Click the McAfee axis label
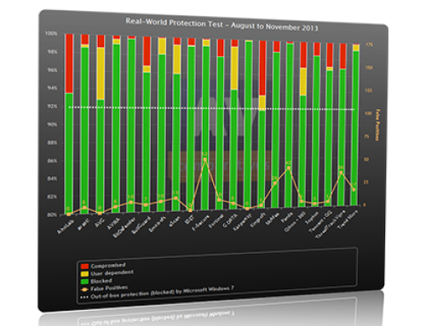The height and width of the screenshot is (326, 426). pos(273,220)
